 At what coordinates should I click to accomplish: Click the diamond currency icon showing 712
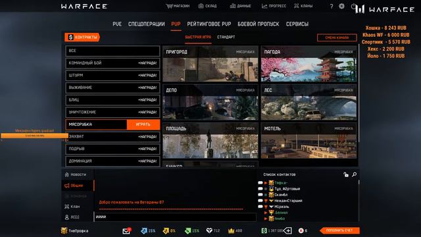(x=209, y=230)
